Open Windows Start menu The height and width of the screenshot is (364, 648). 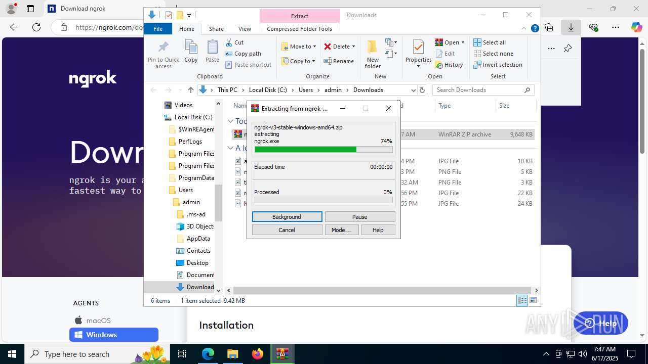pyautogui.click(x=12, y=354)
